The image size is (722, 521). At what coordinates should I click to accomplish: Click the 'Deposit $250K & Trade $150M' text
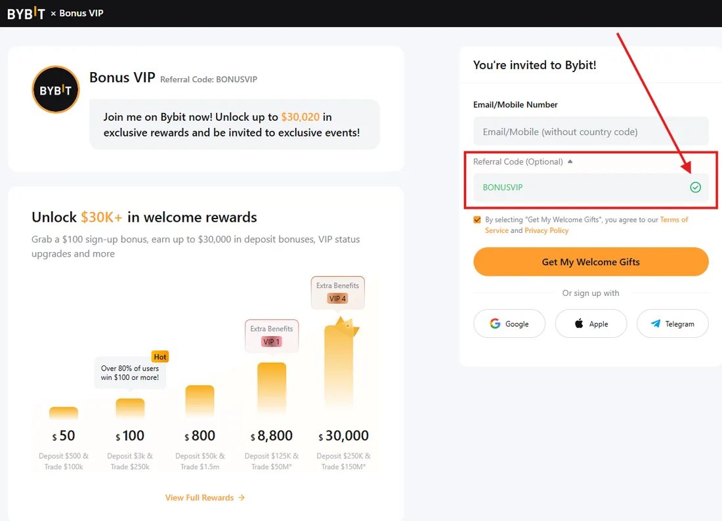[x=343, y=461]
